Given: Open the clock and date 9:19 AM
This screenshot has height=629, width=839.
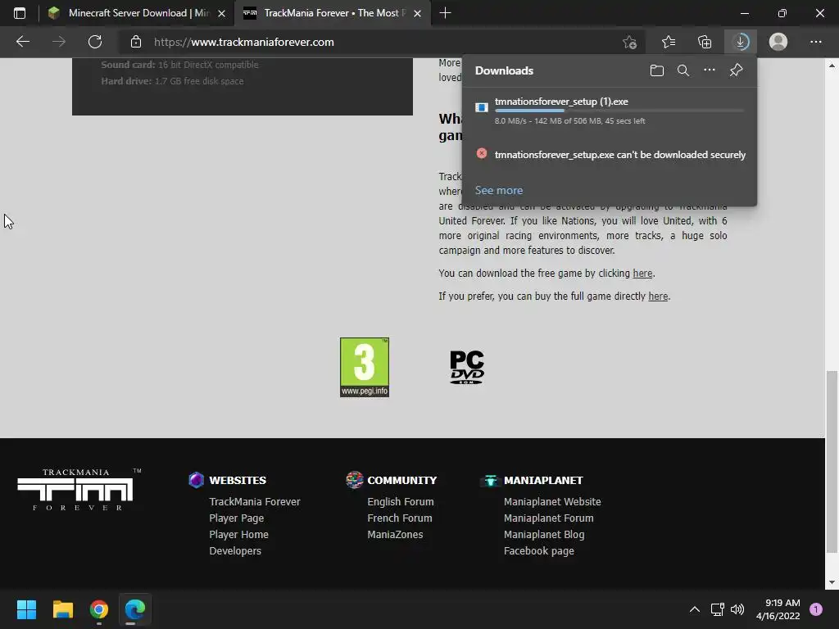Looking at the screenshot, I should [x=778, y=609].
